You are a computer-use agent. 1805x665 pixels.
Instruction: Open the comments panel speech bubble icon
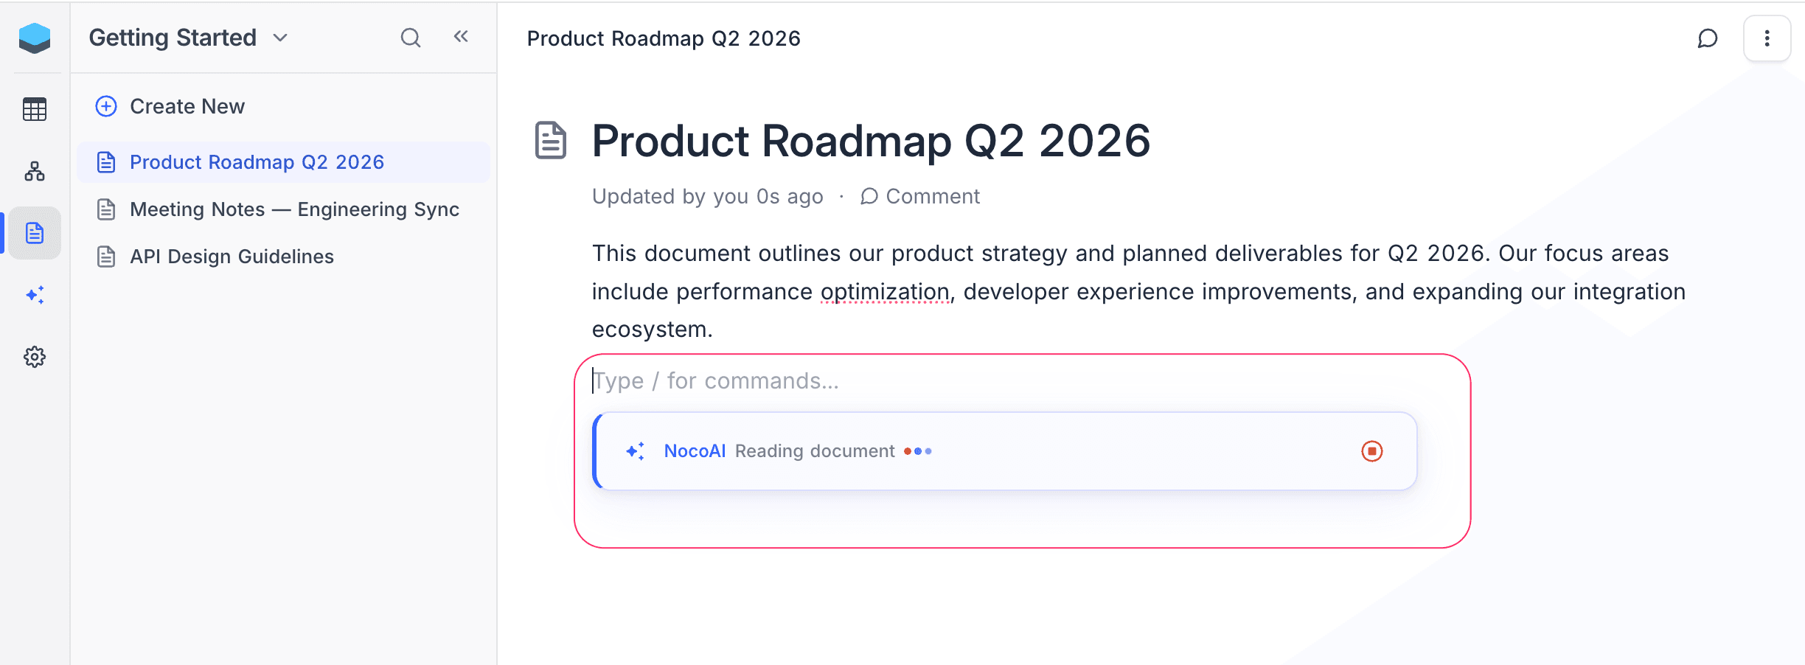[x=1707, y=38]
